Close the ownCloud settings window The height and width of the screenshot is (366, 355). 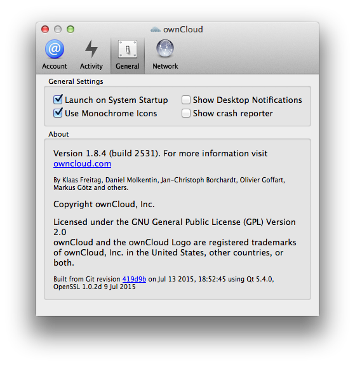[x=45, y=29]
